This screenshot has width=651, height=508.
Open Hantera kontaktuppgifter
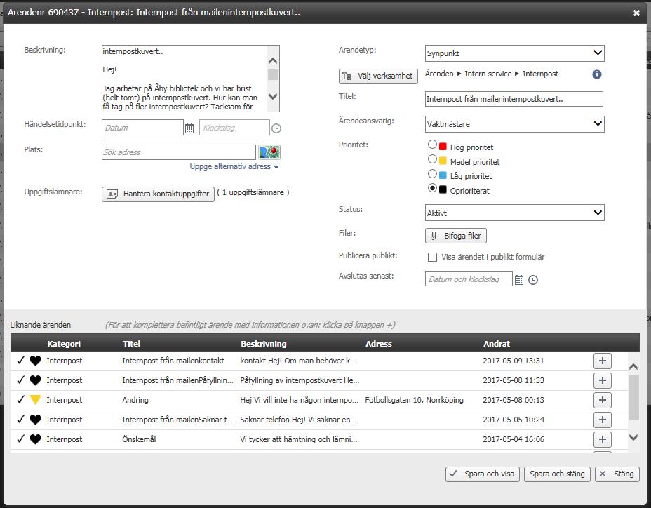pos(158,194)
